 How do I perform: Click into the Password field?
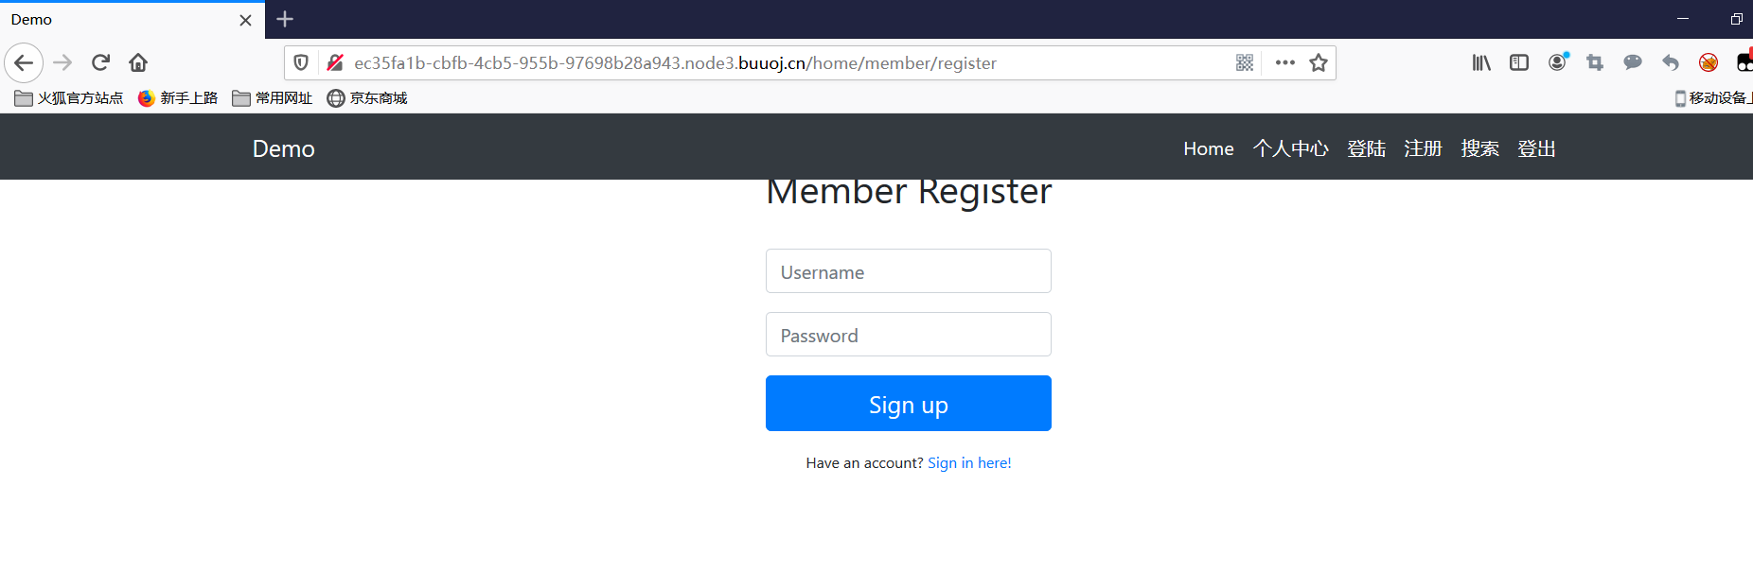908,335
